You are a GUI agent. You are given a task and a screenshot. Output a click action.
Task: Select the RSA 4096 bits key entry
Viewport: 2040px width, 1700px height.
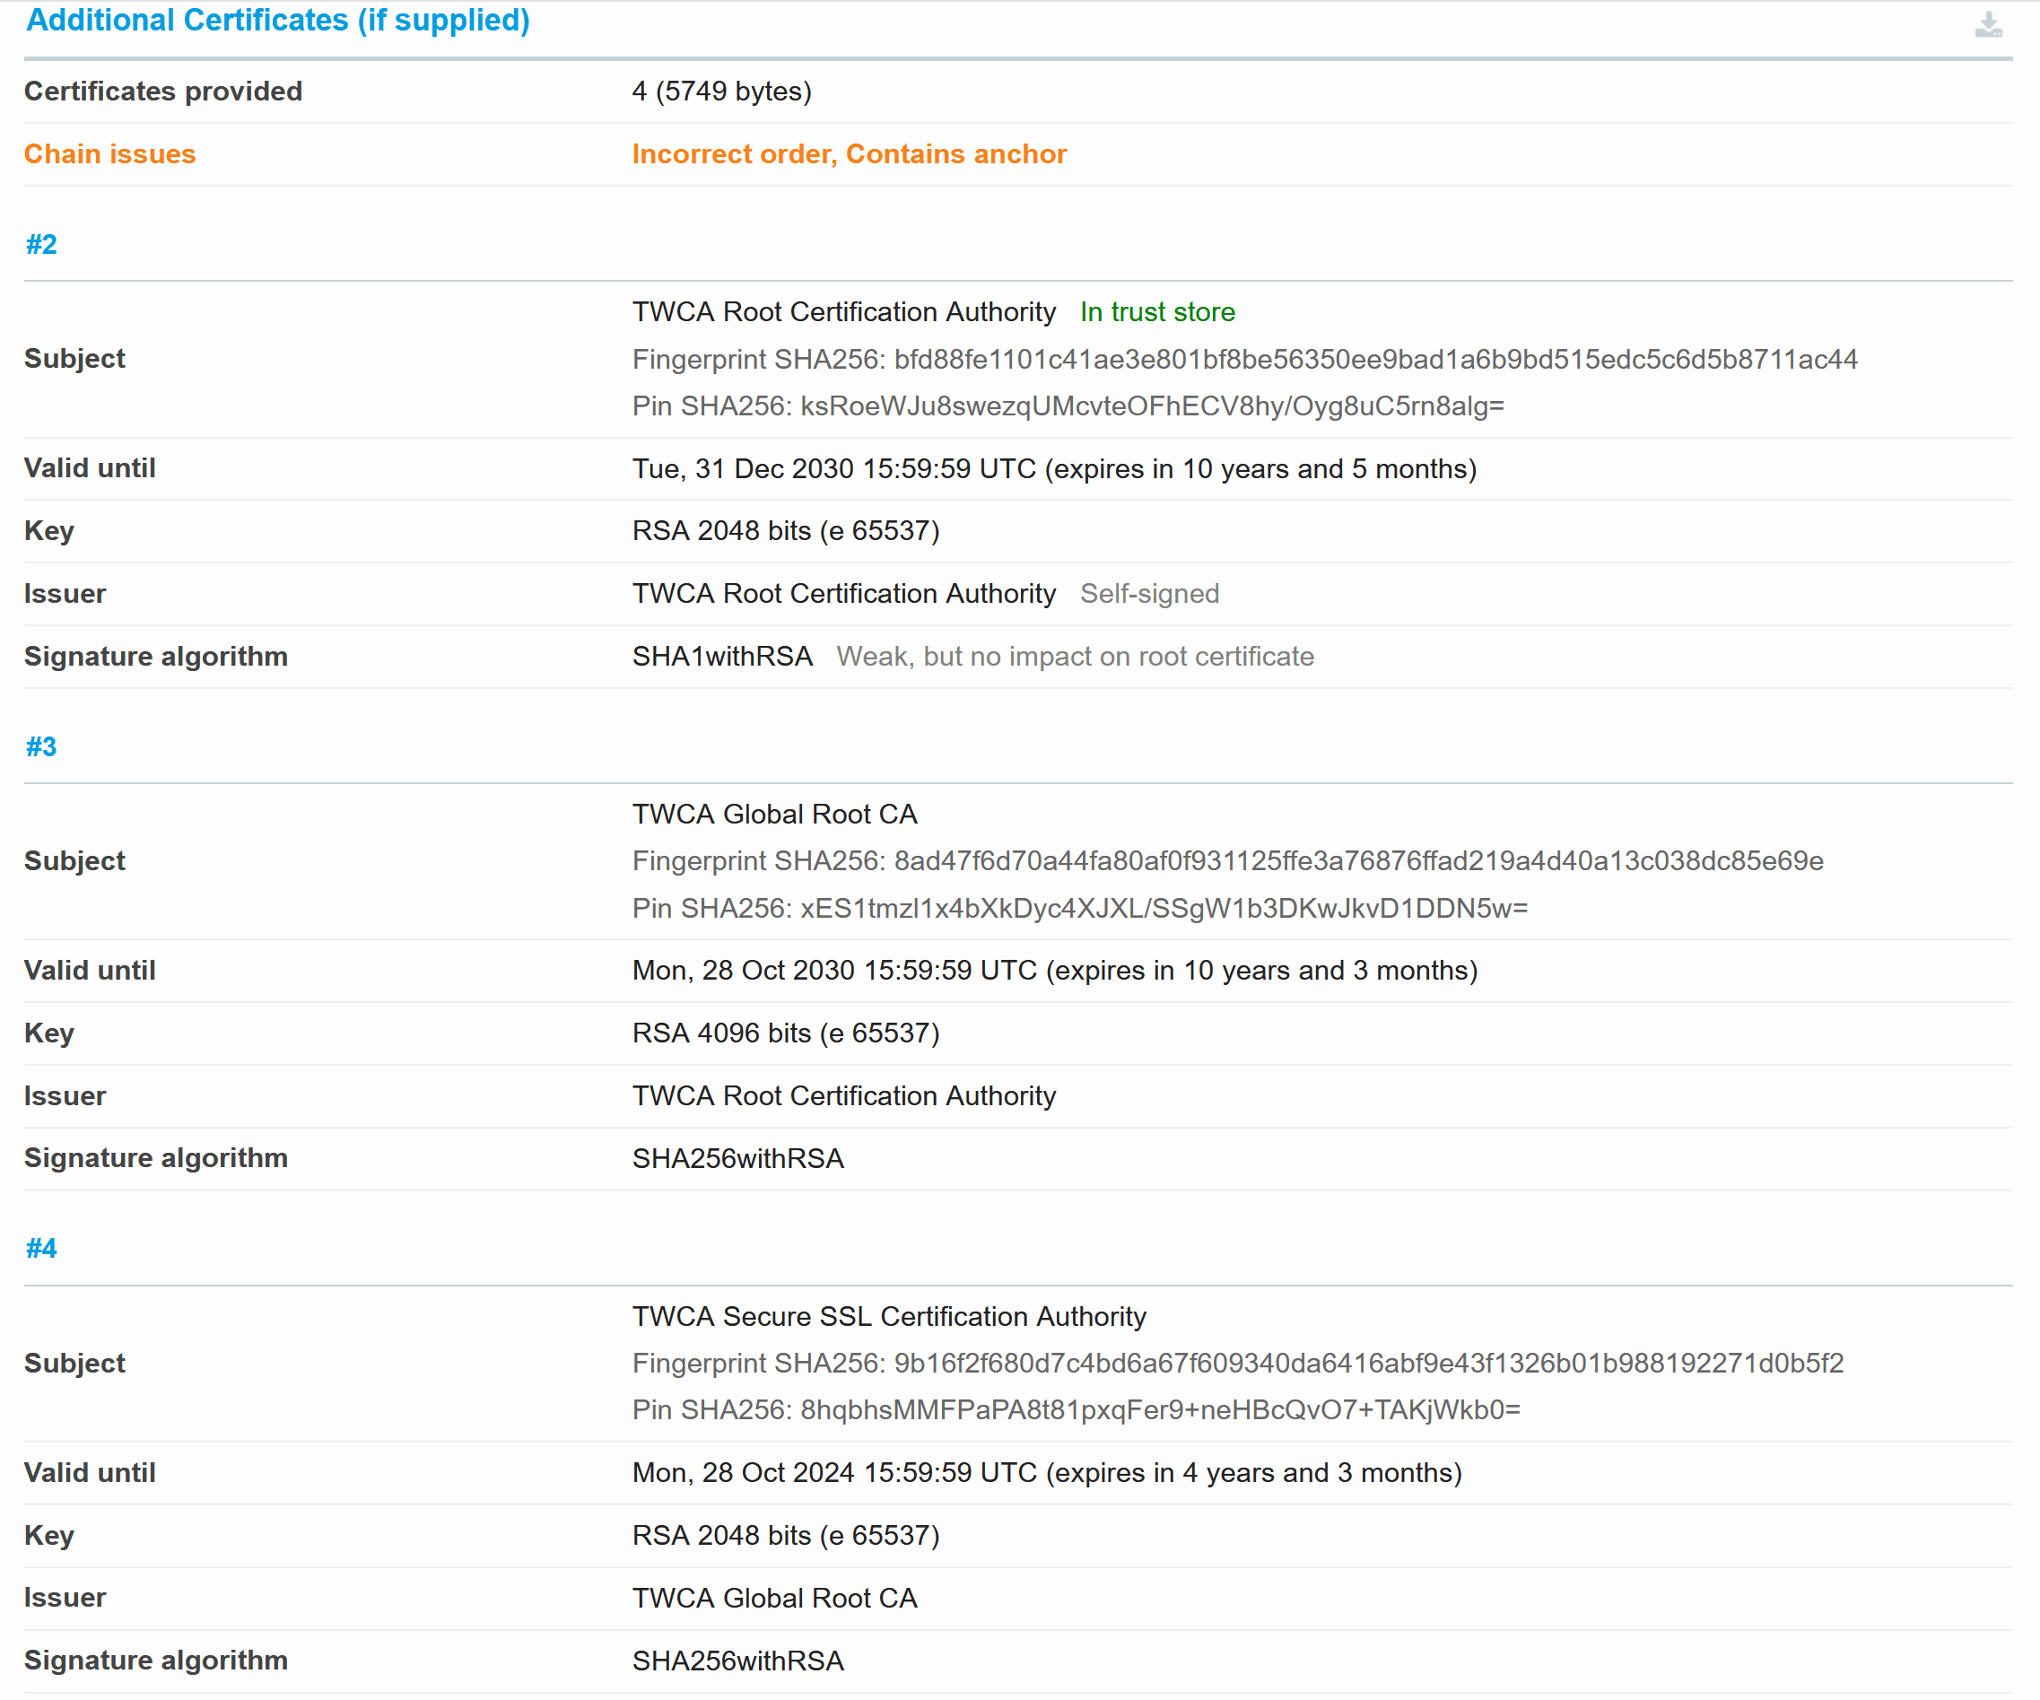point(785,1033)
